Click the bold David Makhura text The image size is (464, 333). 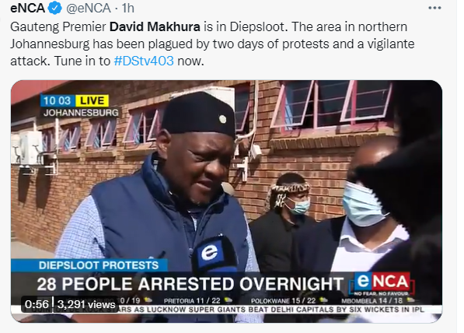click(155, 27)
